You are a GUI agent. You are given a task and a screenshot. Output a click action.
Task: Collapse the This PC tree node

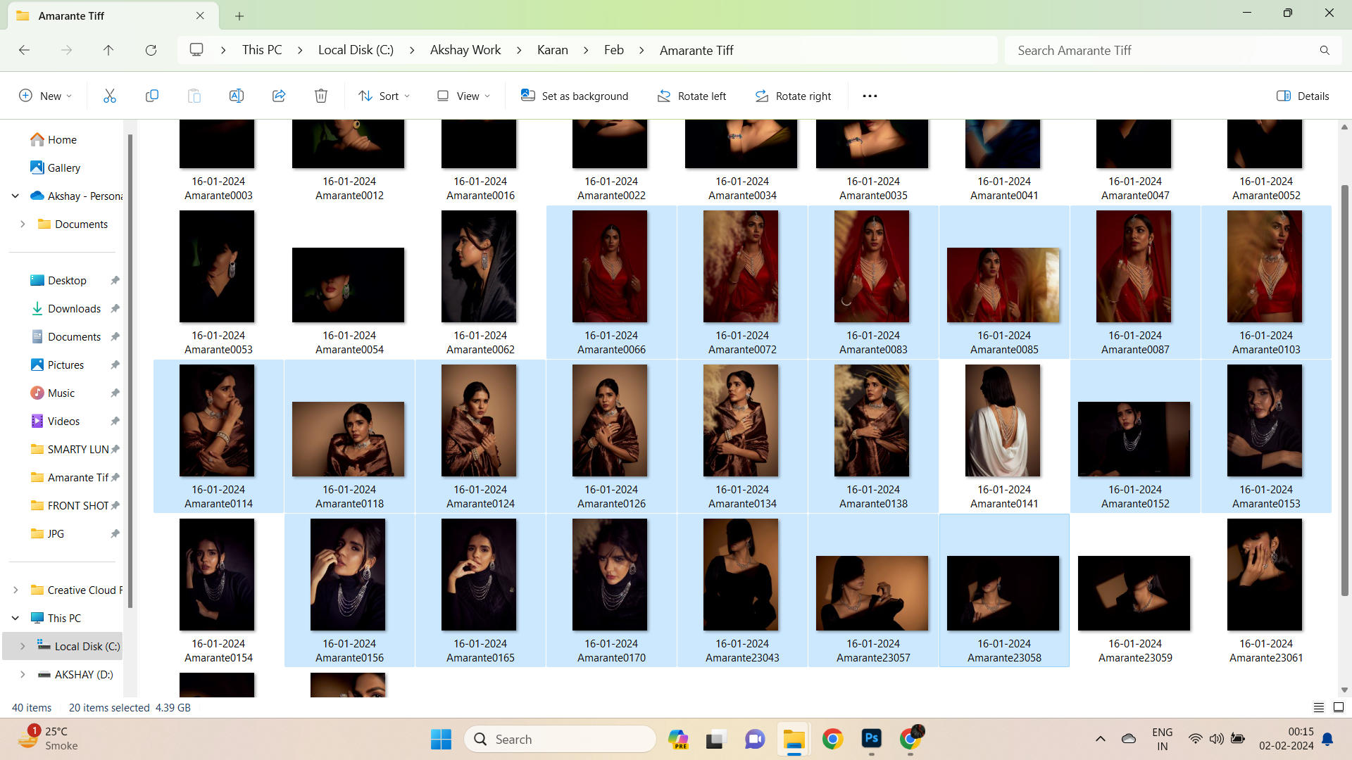click(15, 618)
